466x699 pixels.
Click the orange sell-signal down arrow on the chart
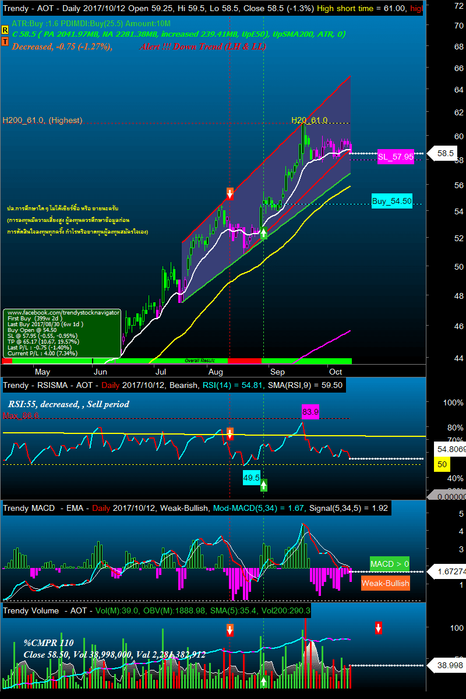coord(230,193)
